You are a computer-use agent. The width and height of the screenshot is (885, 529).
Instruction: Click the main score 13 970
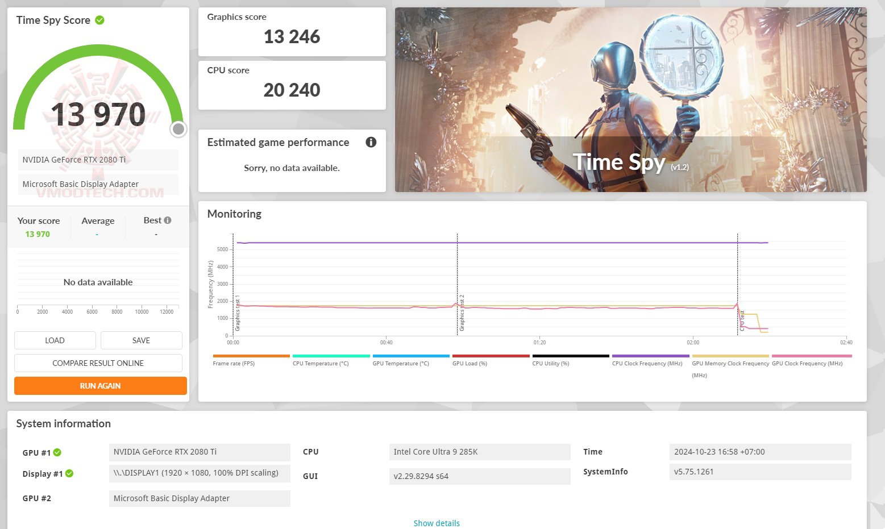coord(98,114)
